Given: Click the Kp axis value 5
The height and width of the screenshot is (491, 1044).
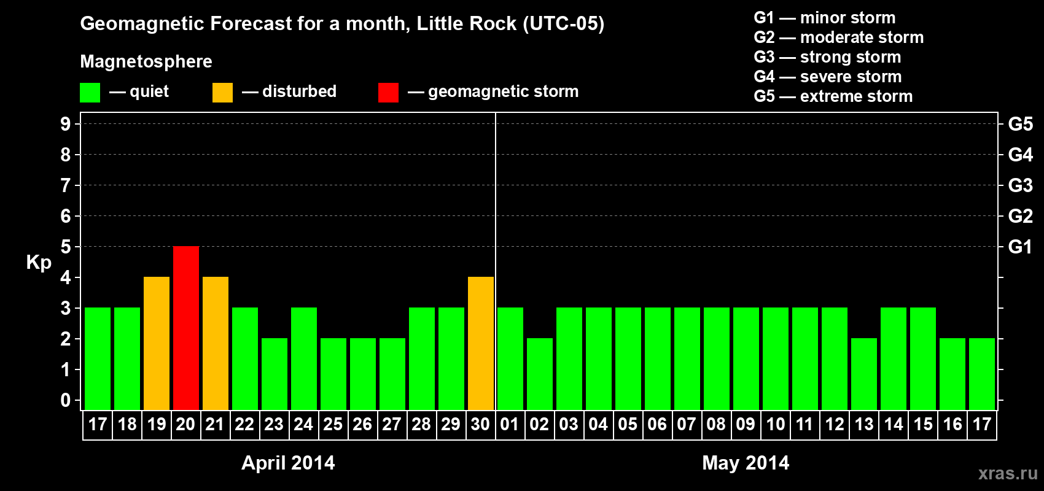Looking at the screenshot, I should [66, 247].
